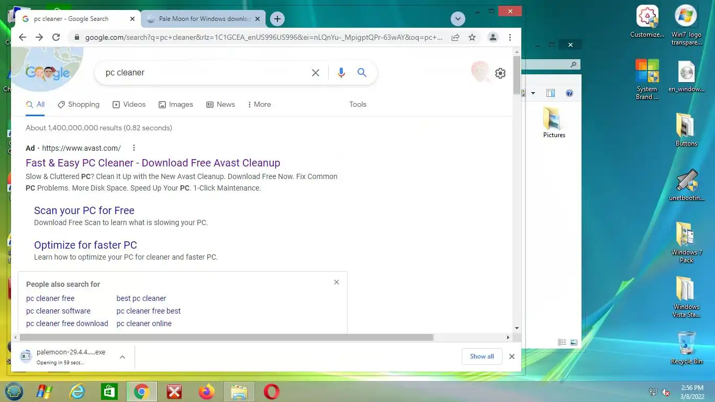Image resolution: width=715 pixels, height=402 pixels.
Task: Search pc cleaner free best suggestion
Action: 149,311
